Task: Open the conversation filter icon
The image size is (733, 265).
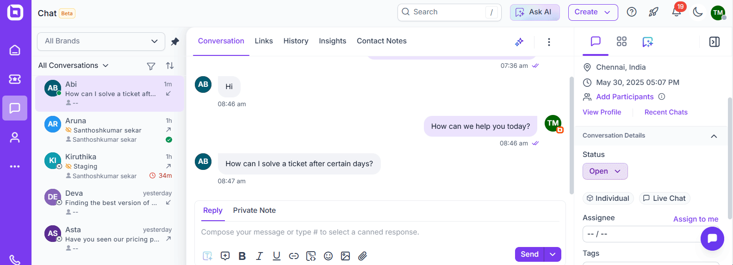Action: tap(151, 66)
